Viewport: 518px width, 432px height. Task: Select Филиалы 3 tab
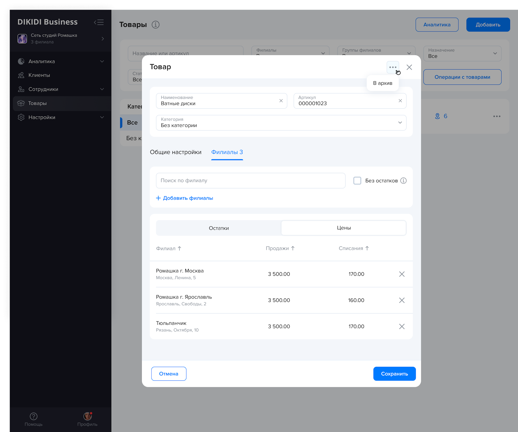coord(227,152)
